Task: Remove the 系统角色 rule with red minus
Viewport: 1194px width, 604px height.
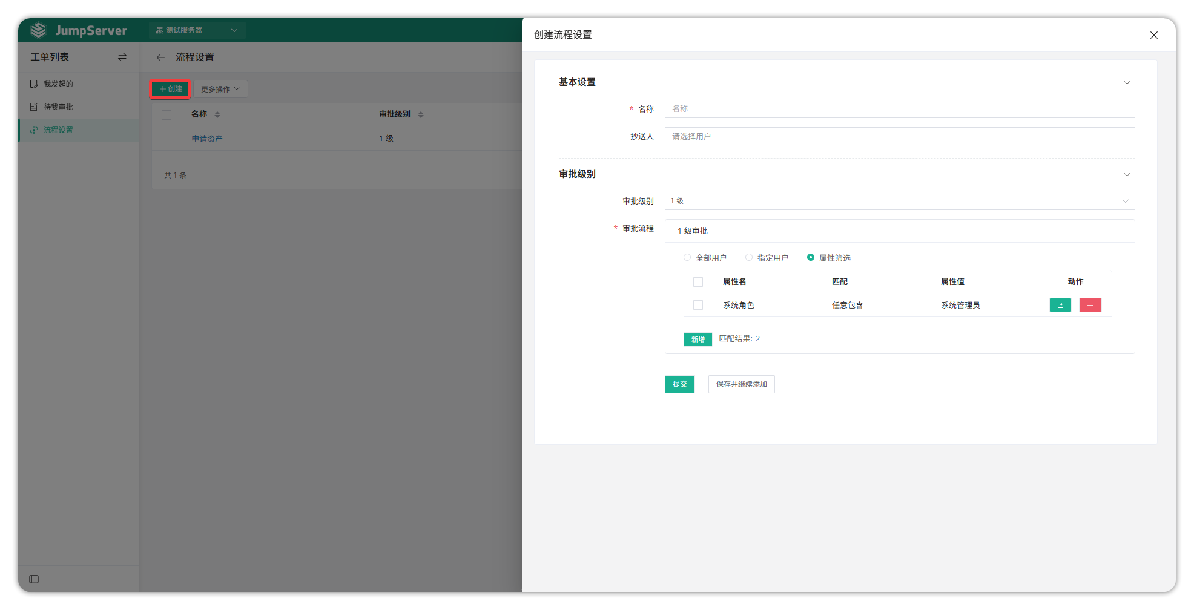Action: coord(1090,305)
